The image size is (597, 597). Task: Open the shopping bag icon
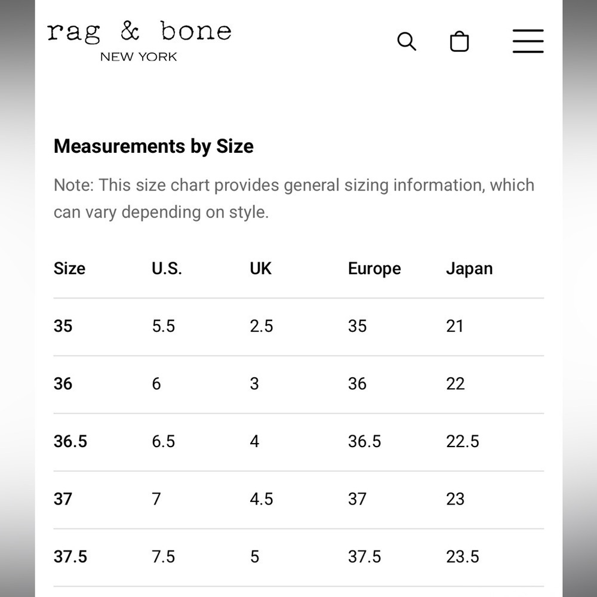459,41
